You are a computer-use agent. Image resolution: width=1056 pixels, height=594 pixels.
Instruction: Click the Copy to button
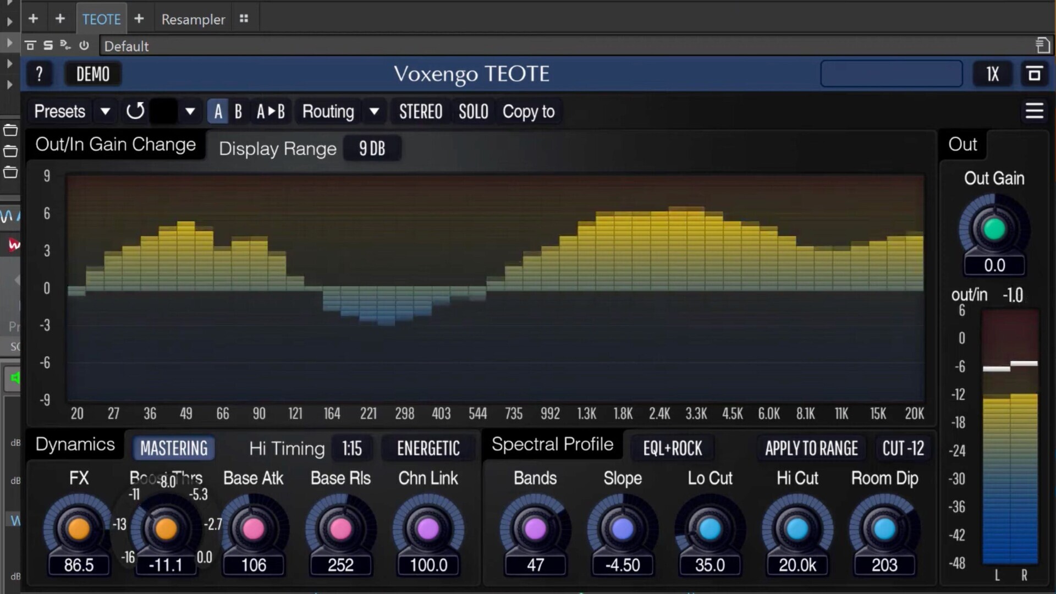tap(528, 112)
